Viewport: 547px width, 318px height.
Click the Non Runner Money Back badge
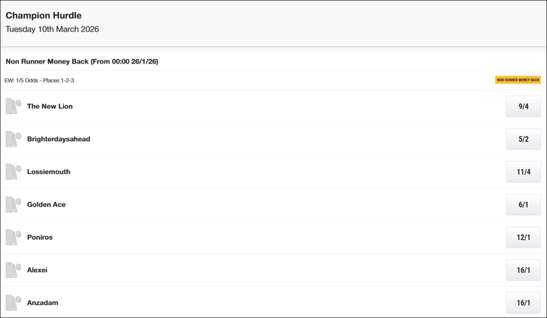point(518,80)
